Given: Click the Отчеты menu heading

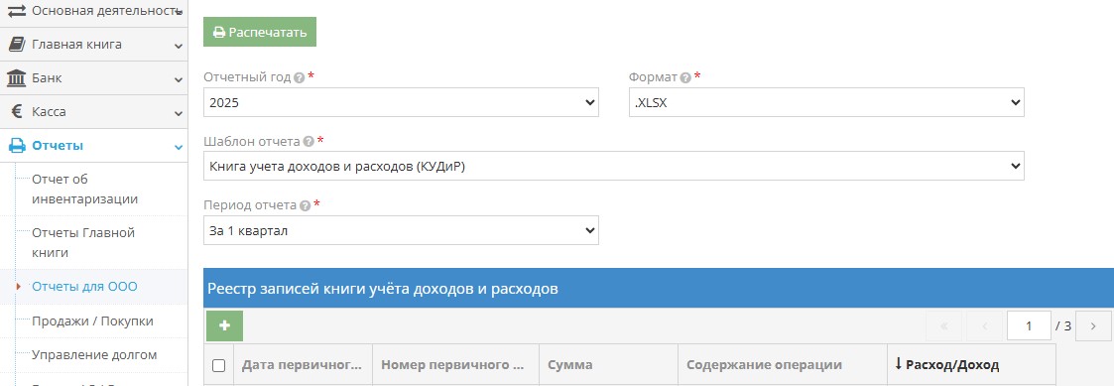Looking at the screenshot, I should [58, 146].
